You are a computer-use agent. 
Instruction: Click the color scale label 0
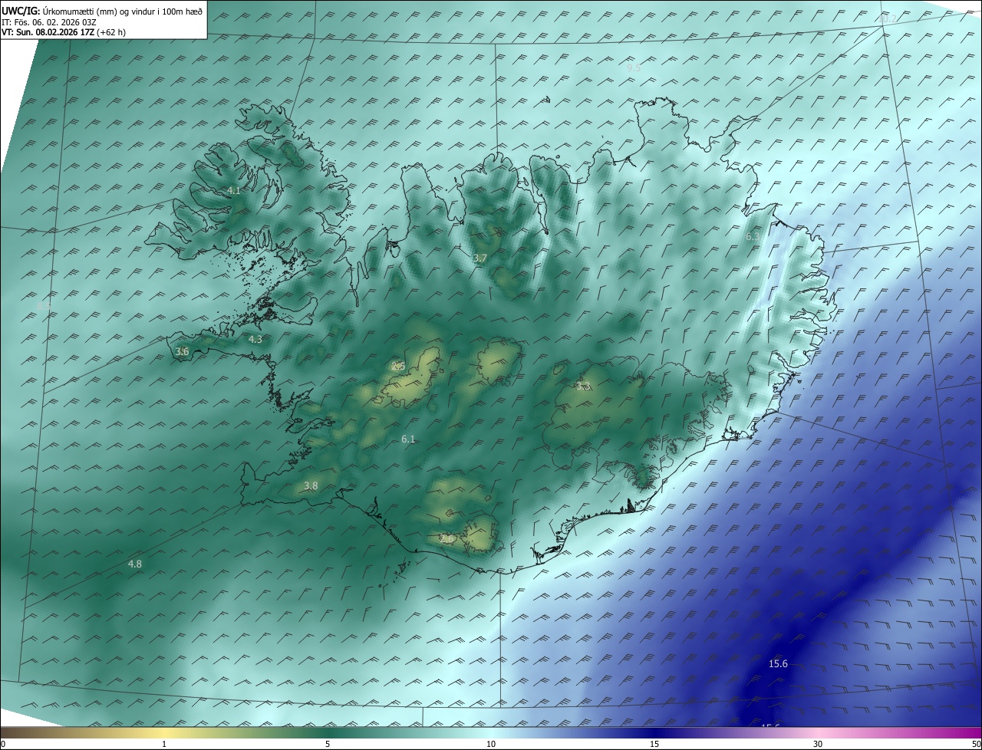tap(3, 744)
